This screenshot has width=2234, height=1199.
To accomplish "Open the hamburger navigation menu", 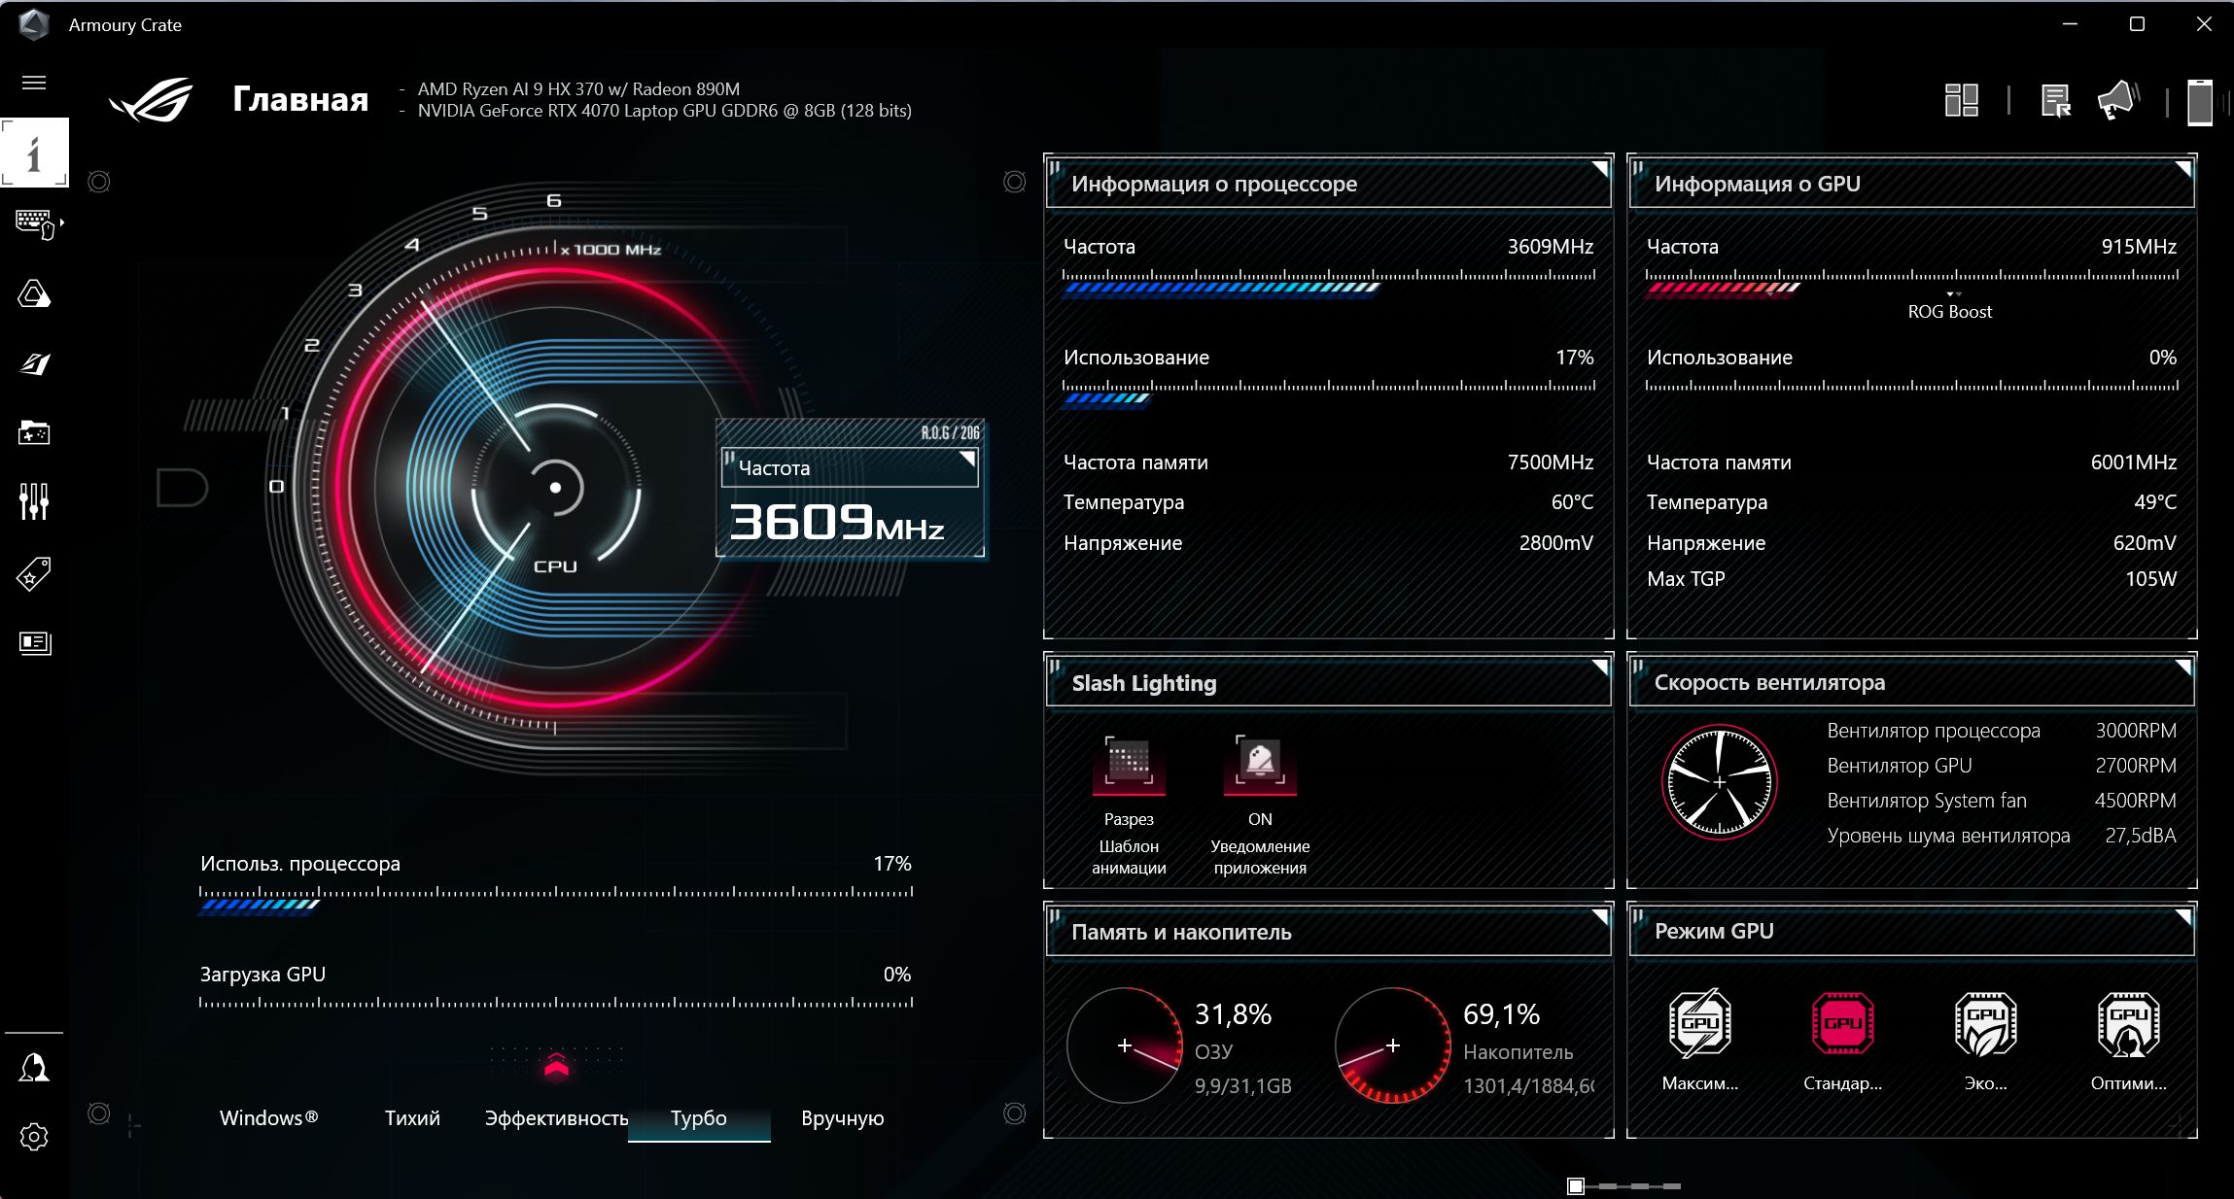I will point(34,83).
